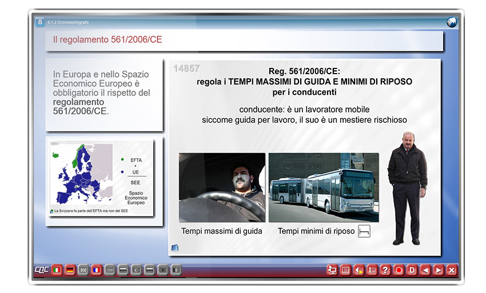Click the 'Spazio Economico Europeo' map label
The height and width of the screenshot is (293, 486).
click(x=136, y=198)
